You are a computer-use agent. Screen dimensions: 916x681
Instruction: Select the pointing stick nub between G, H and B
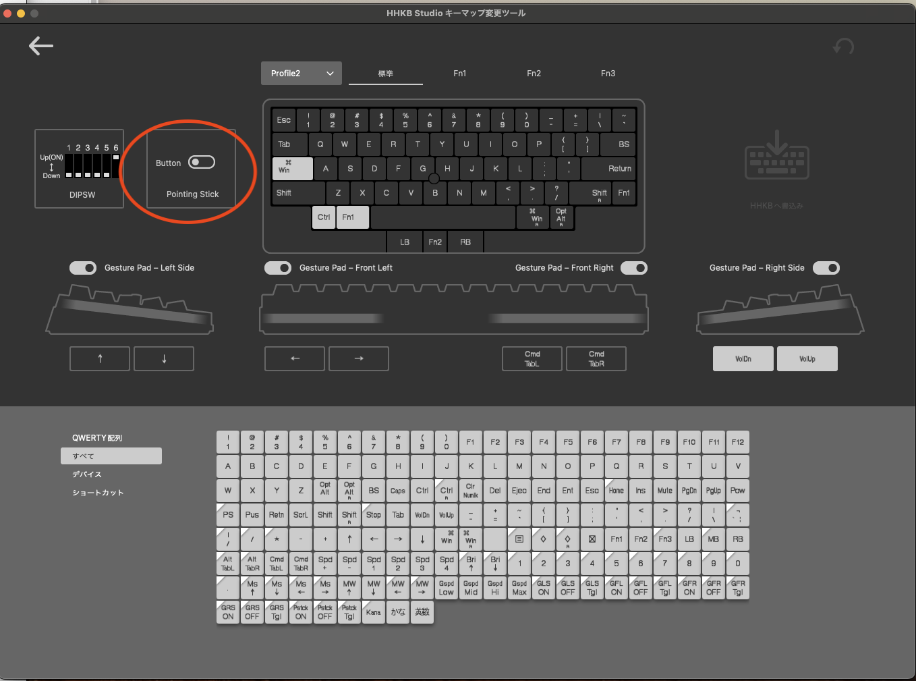point(434,179)
